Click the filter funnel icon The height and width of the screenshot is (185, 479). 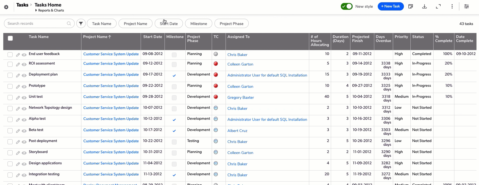81,23
